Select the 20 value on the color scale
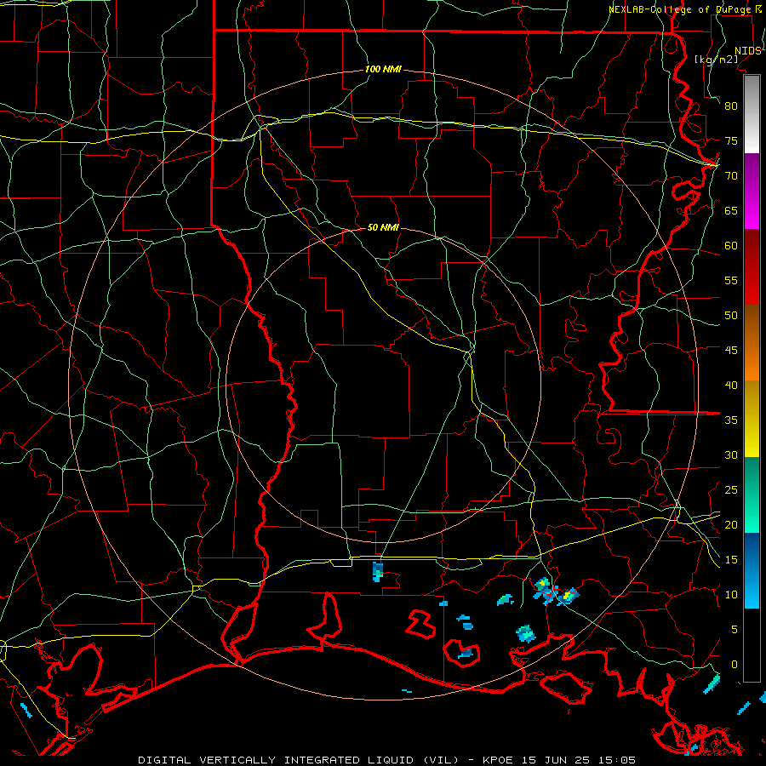766x766 pixels. pos(731,525)
